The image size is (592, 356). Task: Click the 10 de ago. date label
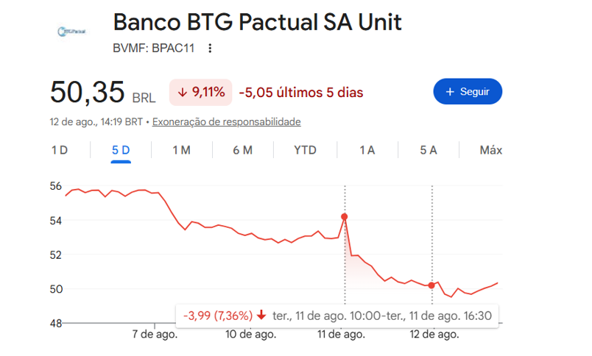250,334
